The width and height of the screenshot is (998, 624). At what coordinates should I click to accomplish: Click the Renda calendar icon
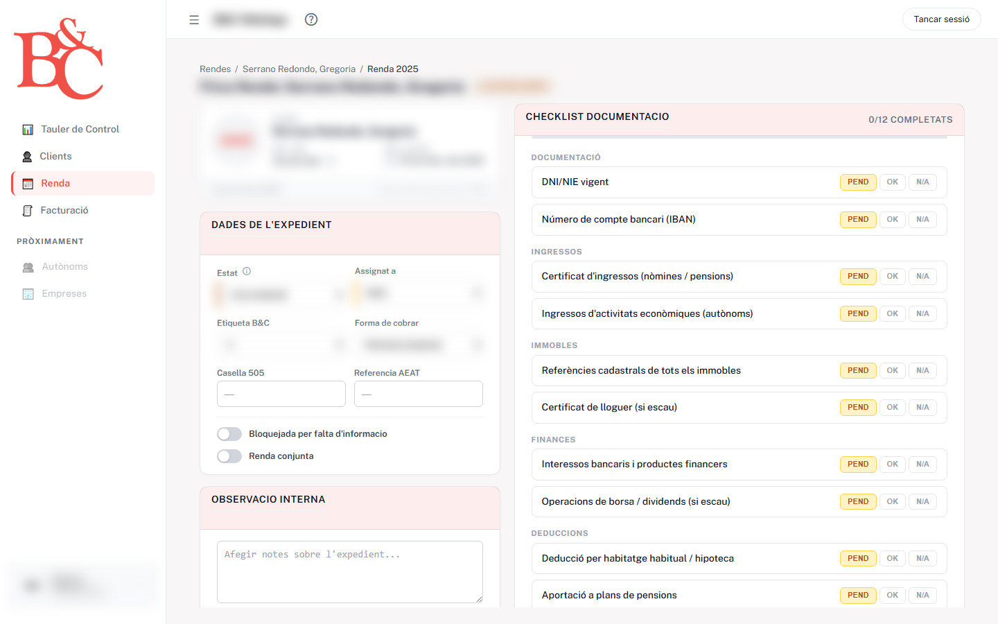(x=28, y=183)
